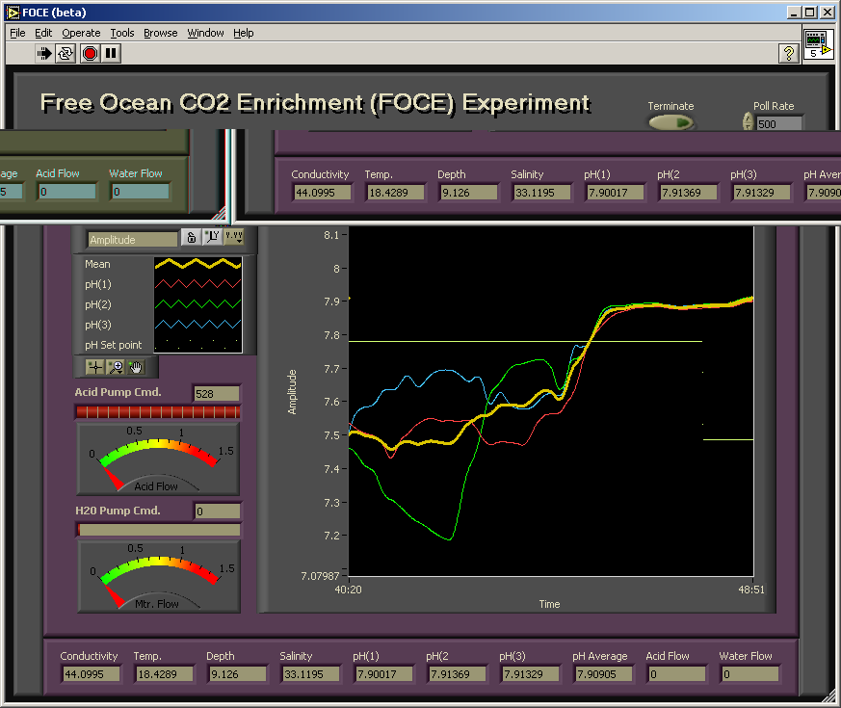Screen dimensions: 841x708
Task: Click the upper-left Acid Flow value field
Action: pyautogui.click(x=67, y=192)
